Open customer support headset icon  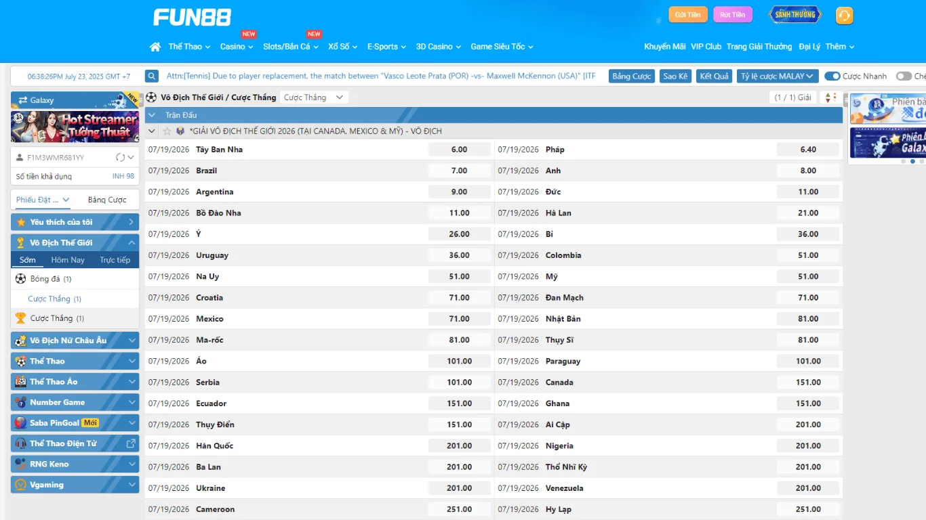click(x=844, y=16)
